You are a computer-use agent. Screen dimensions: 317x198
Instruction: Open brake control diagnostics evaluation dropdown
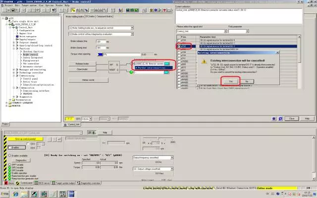coord(133,34)
